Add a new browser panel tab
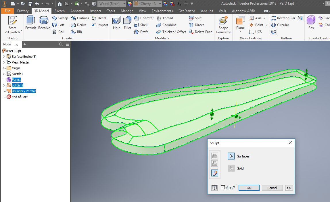Screen dimensions: 330x202 point(25,44)
